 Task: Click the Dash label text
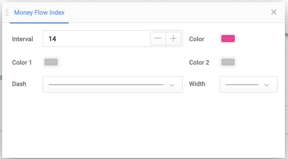click(x=19, y=84)
